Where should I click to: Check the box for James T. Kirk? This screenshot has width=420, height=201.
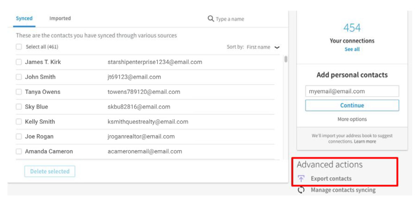pos(19,62)
